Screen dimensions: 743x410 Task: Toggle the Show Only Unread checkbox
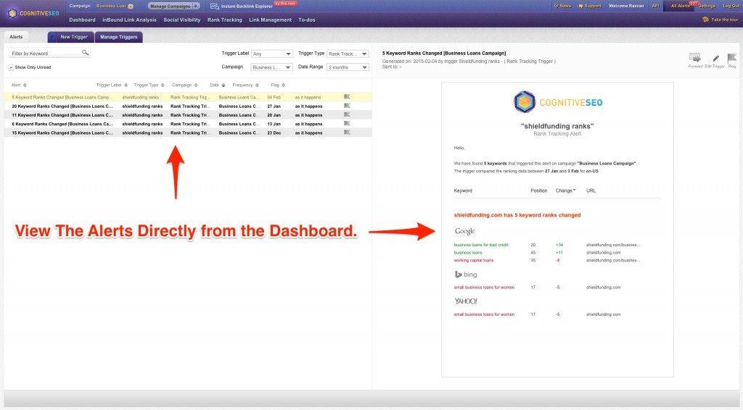pos(12,67)
